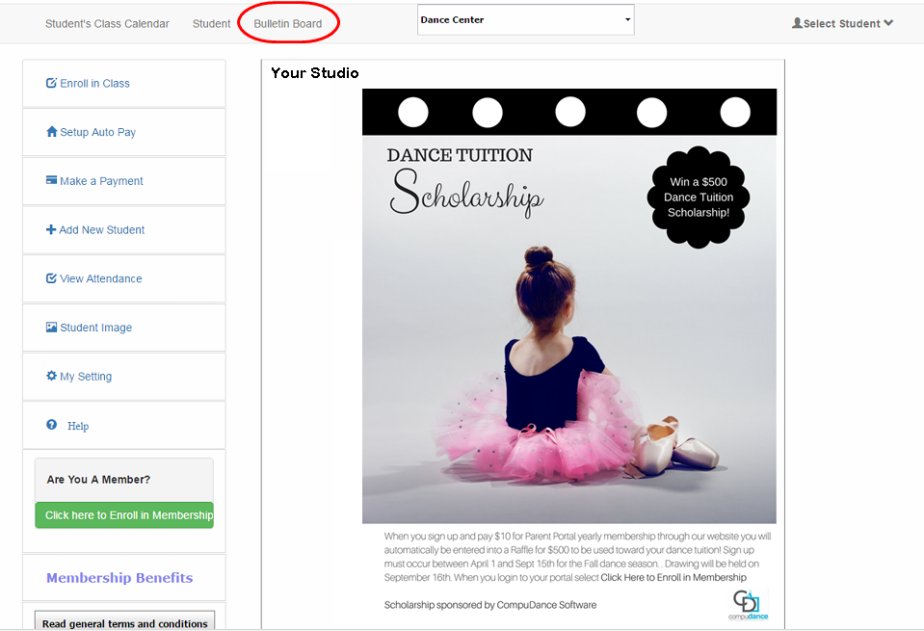The height and width of the screenshot is (631, 924).
Task: Expand the Select Student chevron
Action: (x=888, y=23)
